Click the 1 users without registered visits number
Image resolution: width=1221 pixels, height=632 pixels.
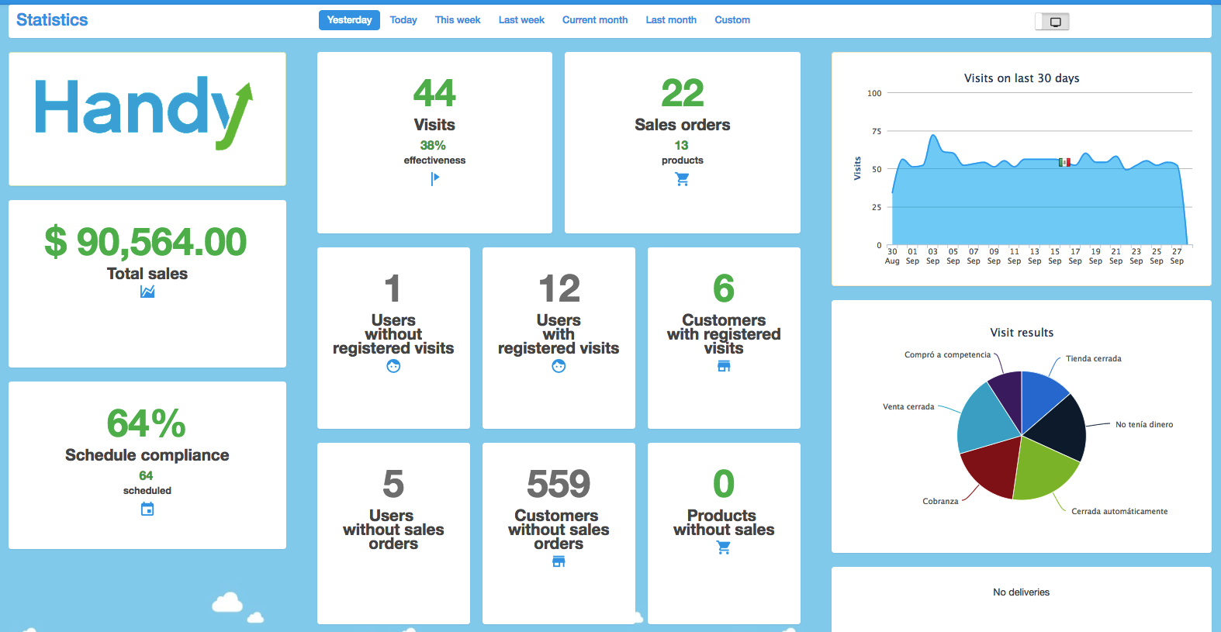point(393,288)
